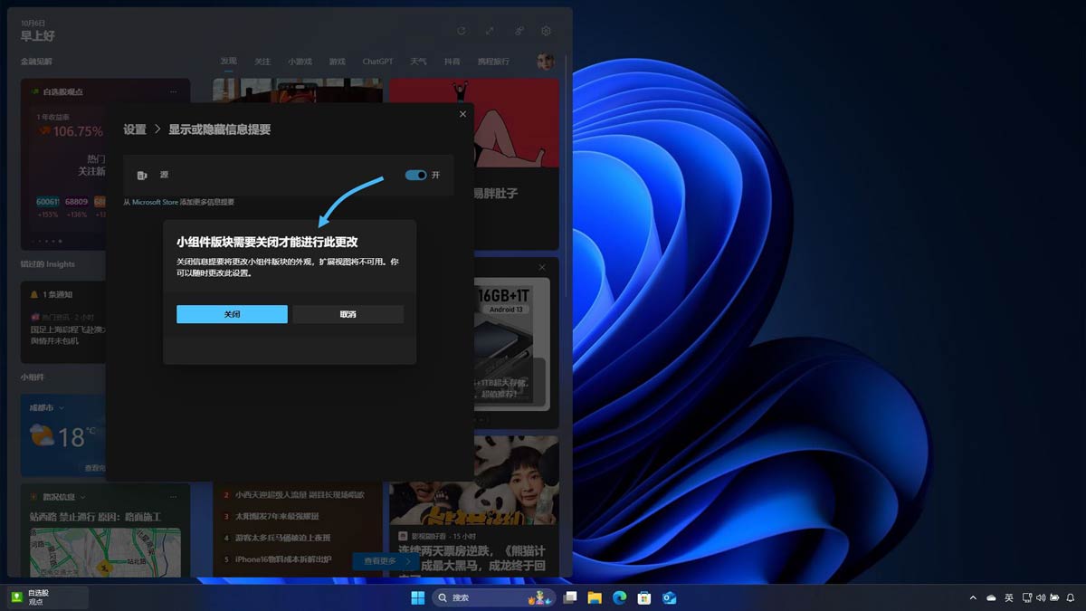
Task: Close the settings dialog with X
Action: click(462, 114)
